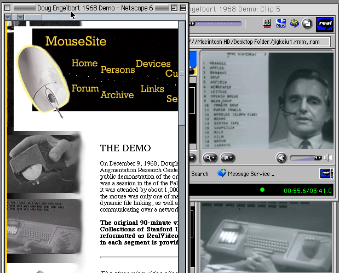Click the Message Service label
The height and width of the screenshot is (273, 339).
click(x=249, y=174)
